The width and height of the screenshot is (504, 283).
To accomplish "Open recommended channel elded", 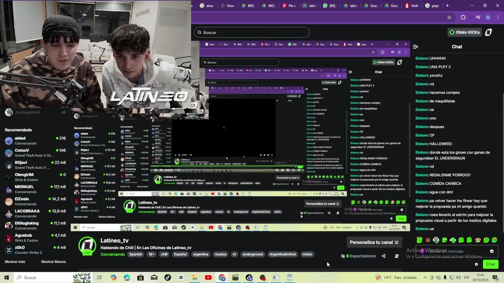I will [x=35, y=141].
